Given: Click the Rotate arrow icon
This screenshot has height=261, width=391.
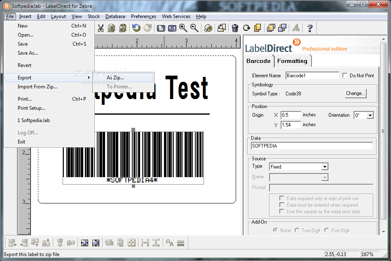Looking at the screenshot, I should point(246,28).
